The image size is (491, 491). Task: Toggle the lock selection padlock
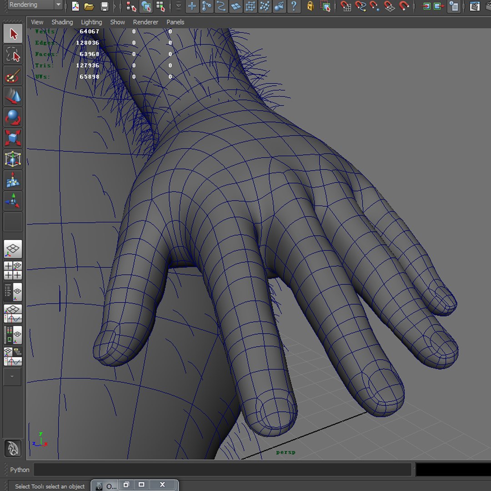(x=310, y=6)
